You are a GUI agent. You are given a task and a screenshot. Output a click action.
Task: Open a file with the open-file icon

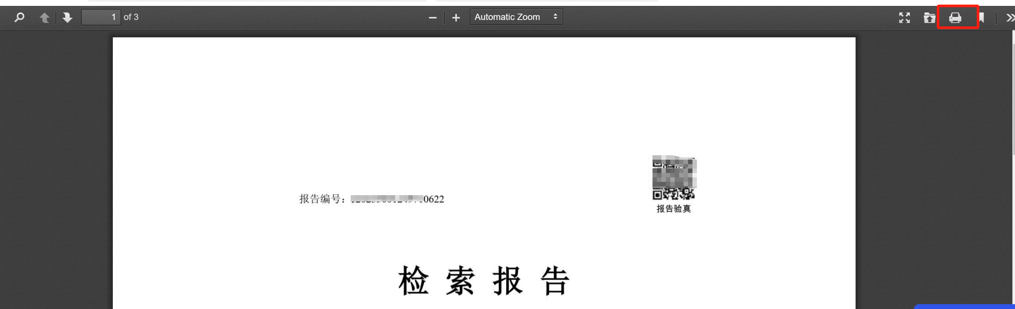929,18
